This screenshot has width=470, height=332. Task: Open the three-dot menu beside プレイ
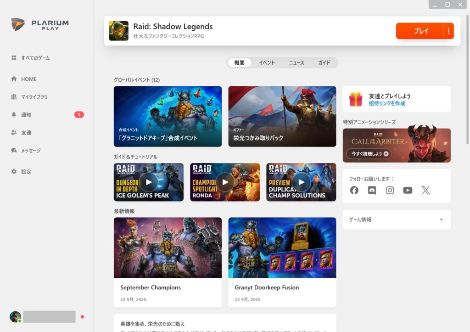pyautogui.click(x=448, y=31)
